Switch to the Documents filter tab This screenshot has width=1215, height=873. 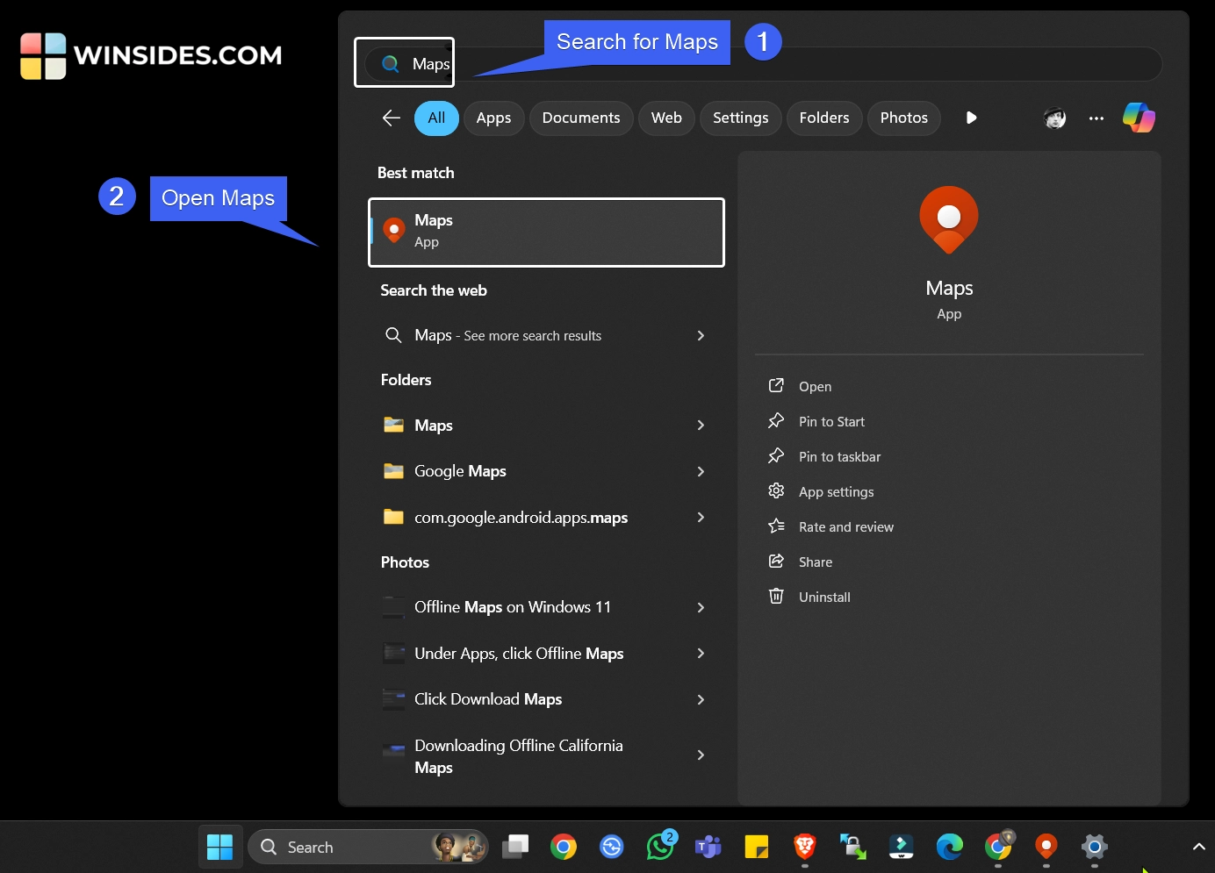[581, 118]
